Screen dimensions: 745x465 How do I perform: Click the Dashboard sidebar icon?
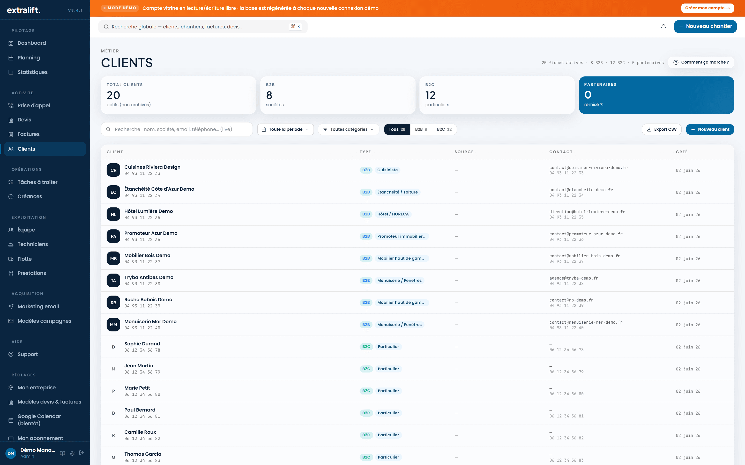coord(11,43)
